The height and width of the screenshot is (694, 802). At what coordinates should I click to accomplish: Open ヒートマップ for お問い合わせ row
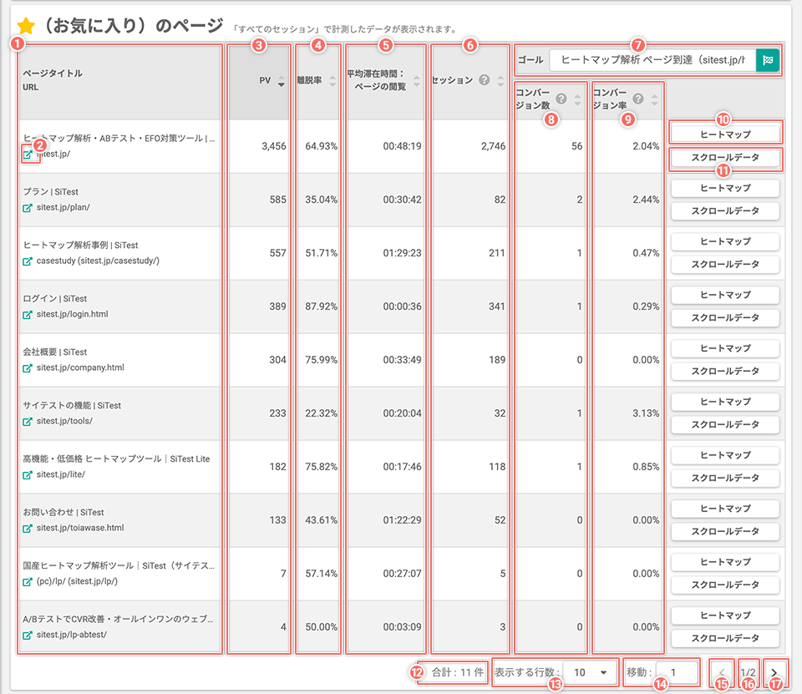pos(725,509)
